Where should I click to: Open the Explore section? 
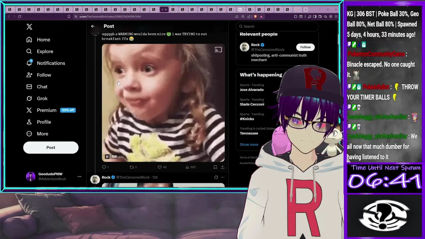(40, 51)
